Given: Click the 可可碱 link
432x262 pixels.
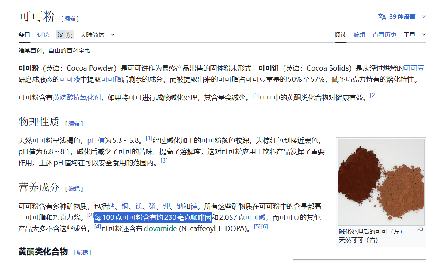Looking at the screenshot, I should (255, 217).
